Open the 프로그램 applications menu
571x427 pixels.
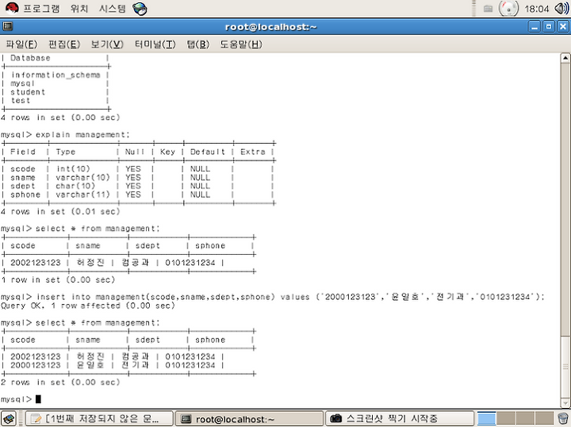(41, 8)
